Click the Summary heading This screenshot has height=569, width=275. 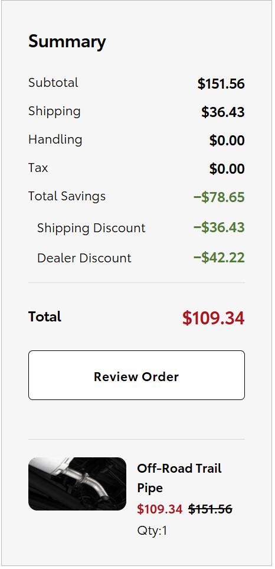pyautogui.click(x=67, y=41)
